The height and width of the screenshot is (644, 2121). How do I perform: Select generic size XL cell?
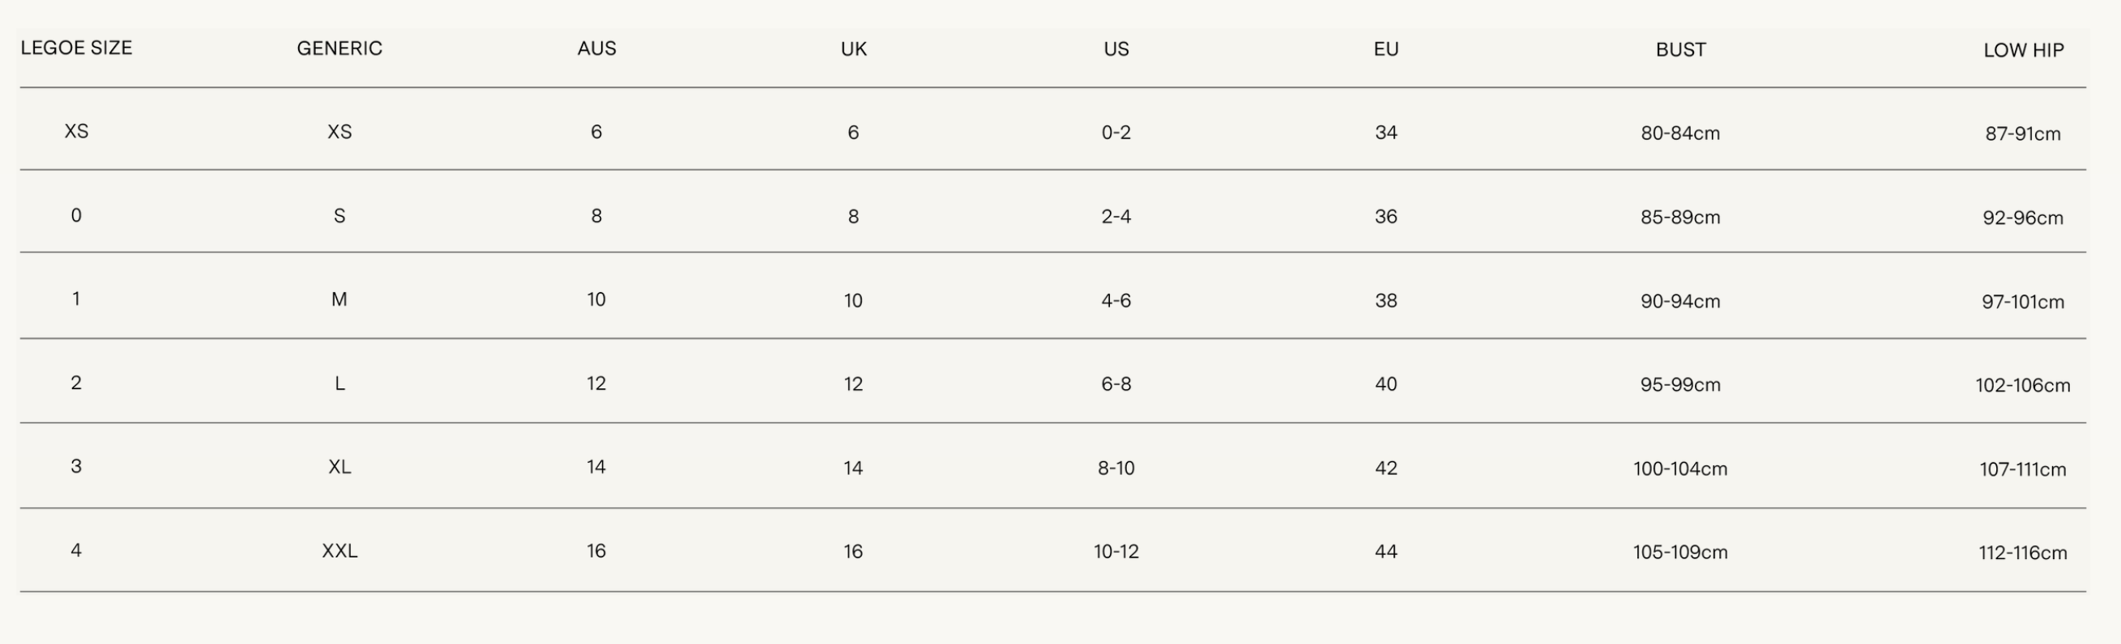[339, 467]
